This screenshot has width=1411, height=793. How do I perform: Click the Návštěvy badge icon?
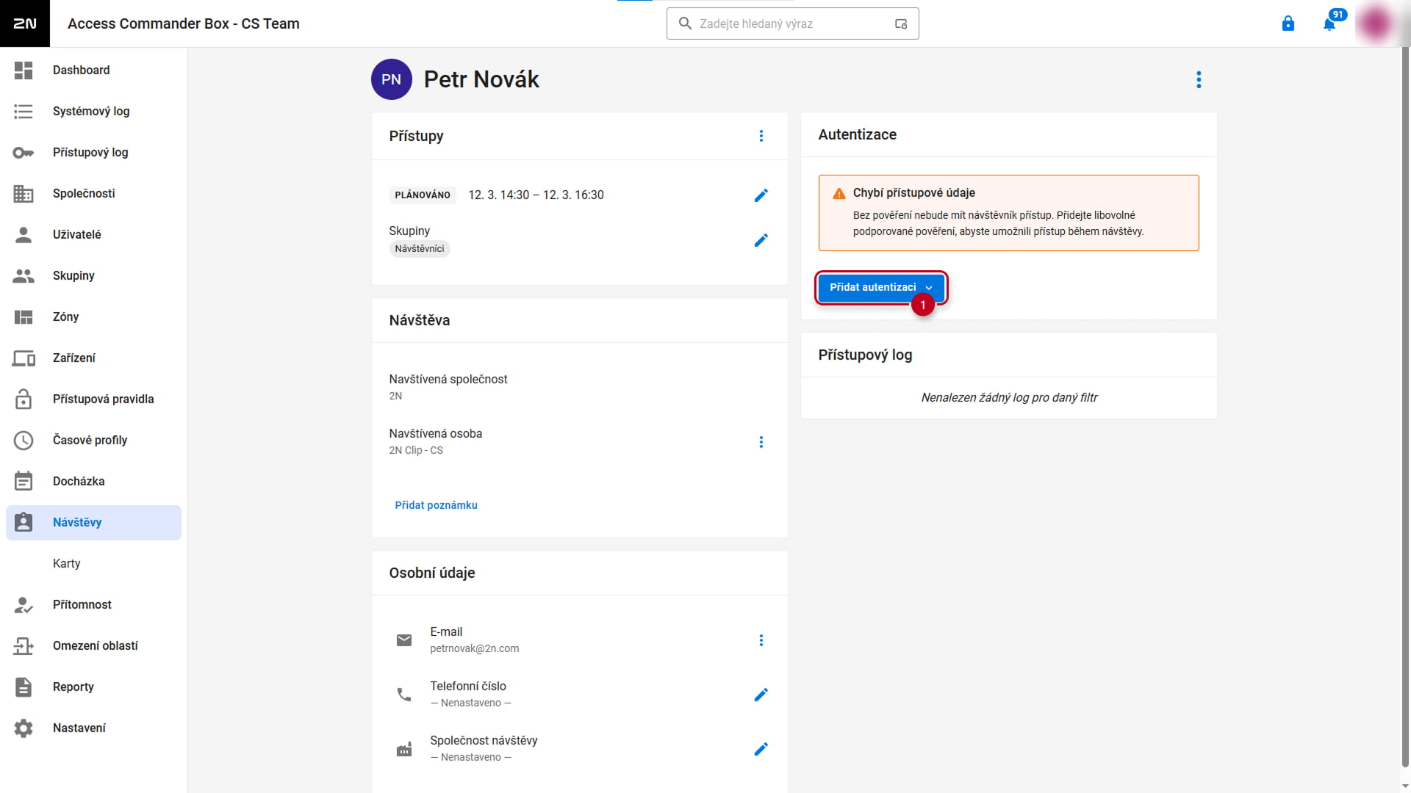tap(24, 522)
